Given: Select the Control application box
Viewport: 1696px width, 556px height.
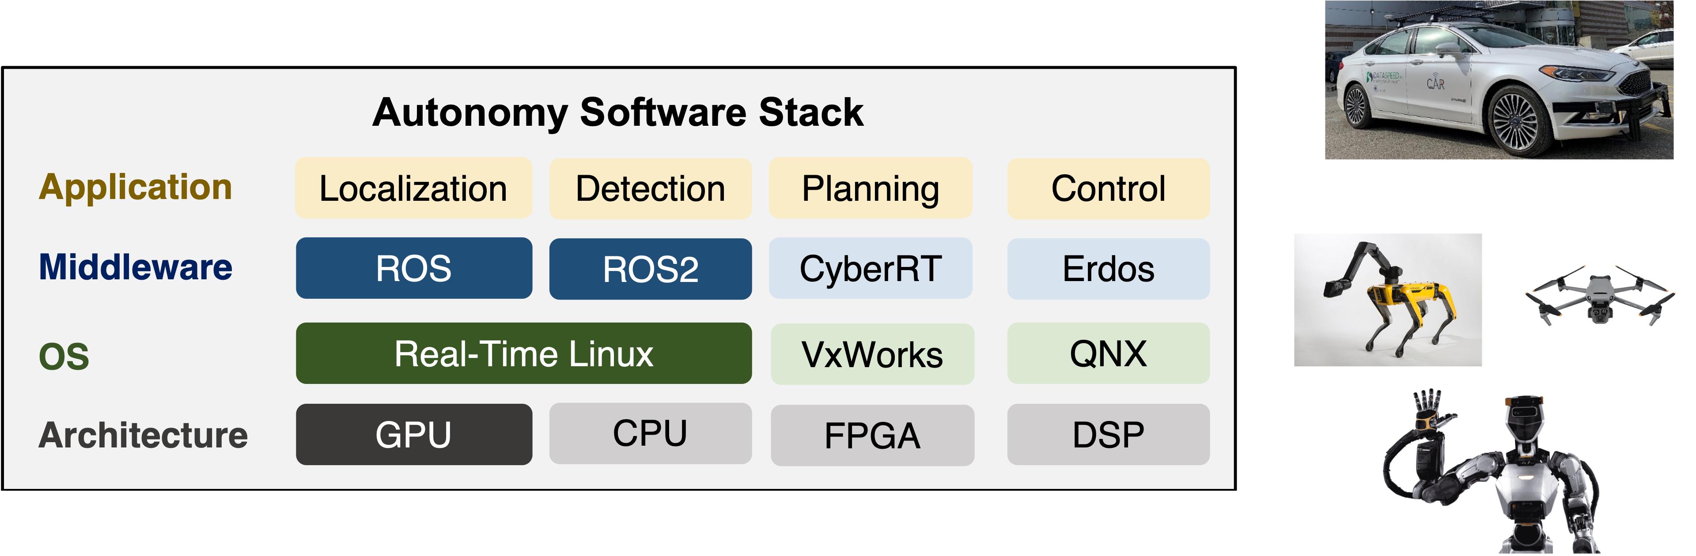Looking at the screenshot, I should pos(1108,188).
